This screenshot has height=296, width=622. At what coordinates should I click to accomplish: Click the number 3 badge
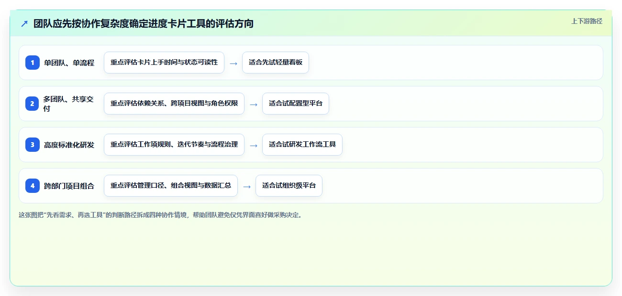(33, 145)
